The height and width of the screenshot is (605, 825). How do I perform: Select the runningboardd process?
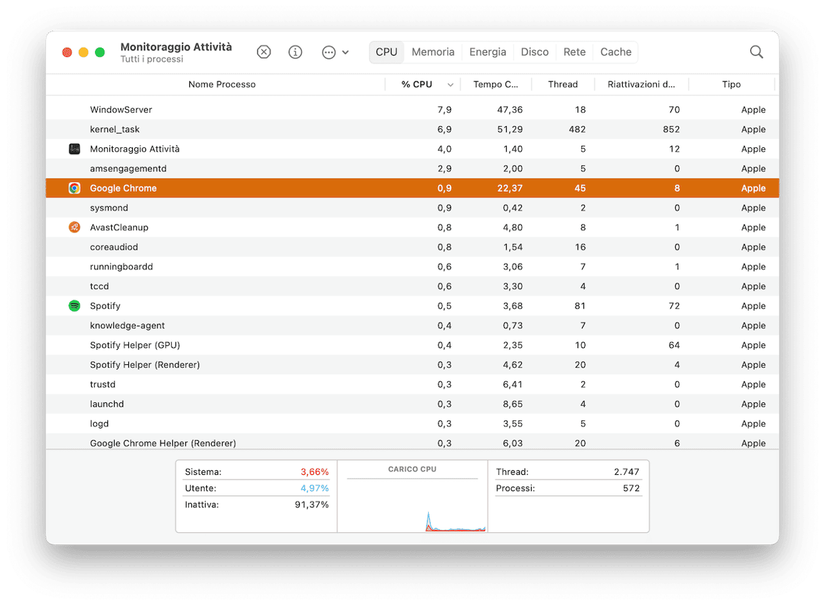(412, 267)
